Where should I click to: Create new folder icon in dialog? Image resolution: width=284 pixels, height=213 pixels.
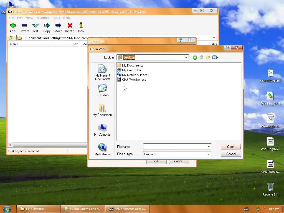208,58
